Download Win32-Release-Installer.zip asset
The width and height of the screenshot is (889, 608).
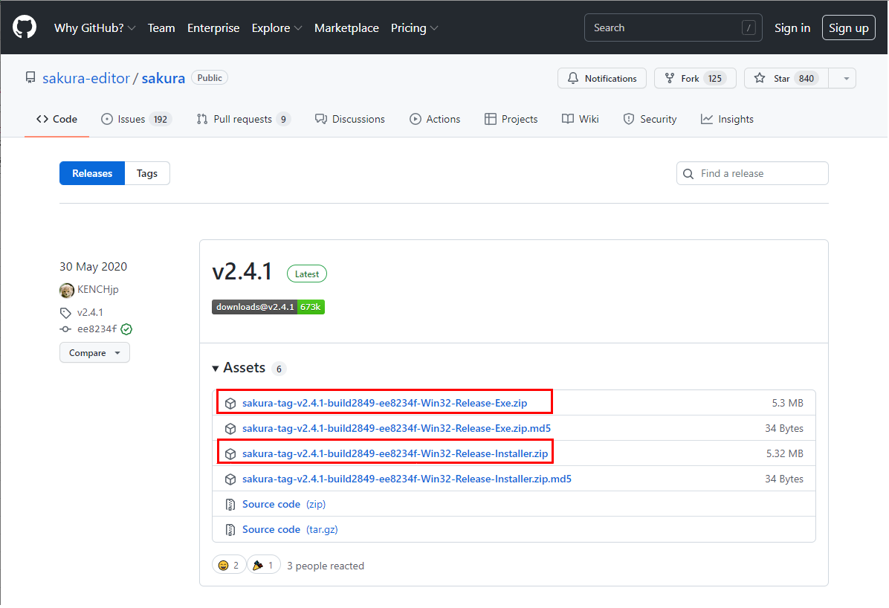coord(395,453)
